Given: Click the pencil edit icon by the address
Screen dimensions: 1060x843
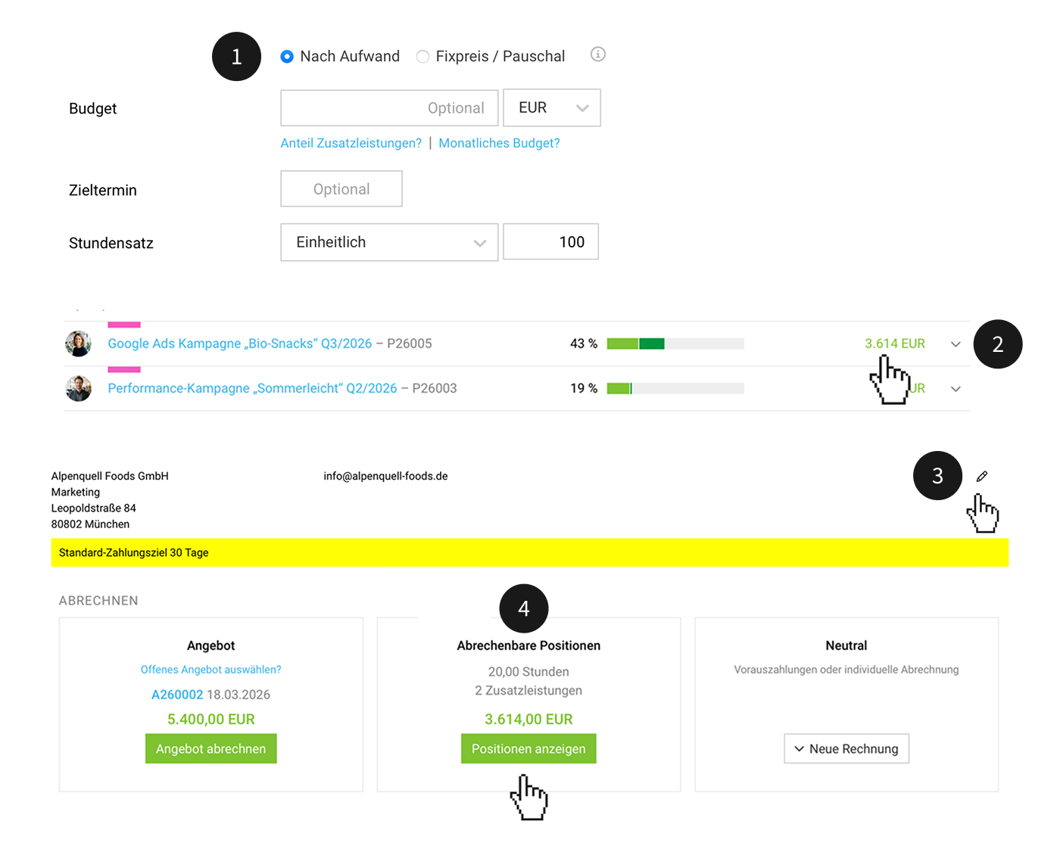Looking at the screenshot, I should tap(982, 476).
